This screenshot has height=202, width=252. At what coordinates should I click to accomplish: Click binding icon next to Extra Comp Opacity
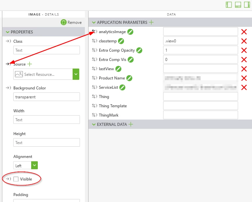coord(94,50)
